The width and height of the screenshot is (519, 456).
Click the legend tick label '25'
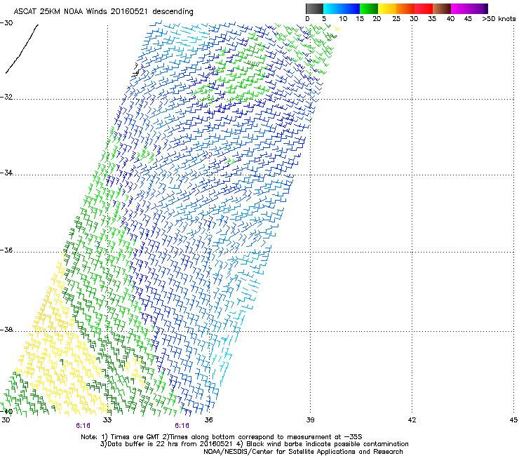396,19
